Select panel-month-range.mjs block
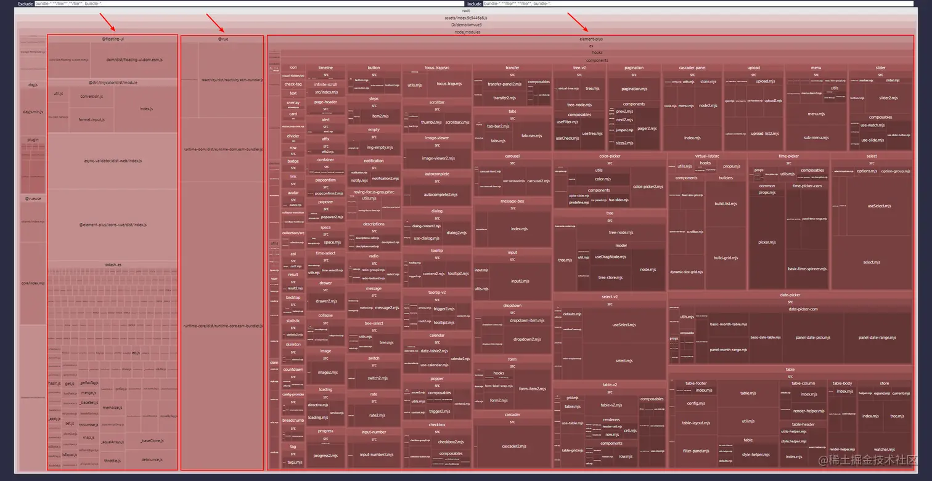This screenshot has height=481, width=932. tap(728, 349)
